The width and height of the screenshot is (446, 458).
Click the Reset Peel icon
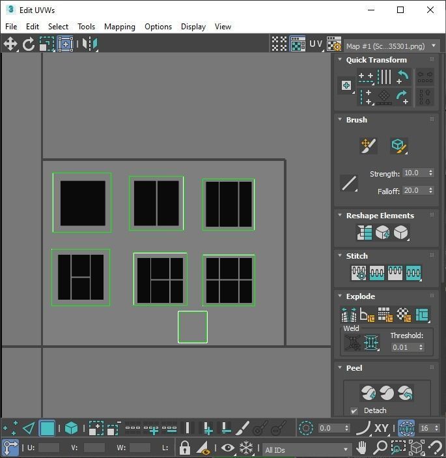(406, 393)
